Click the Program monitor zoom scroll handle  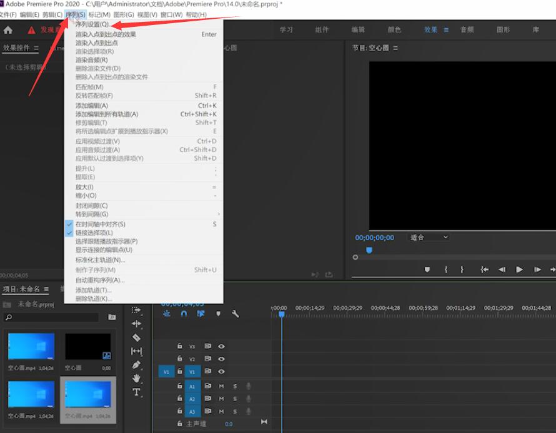355,257
